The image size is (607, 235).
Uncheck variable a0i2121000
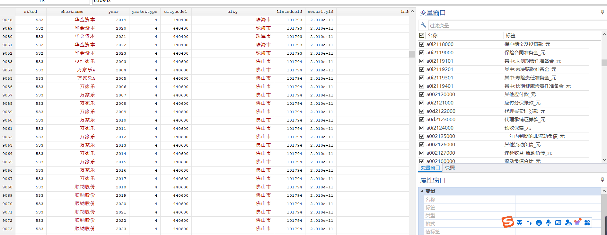click(422, 103)
